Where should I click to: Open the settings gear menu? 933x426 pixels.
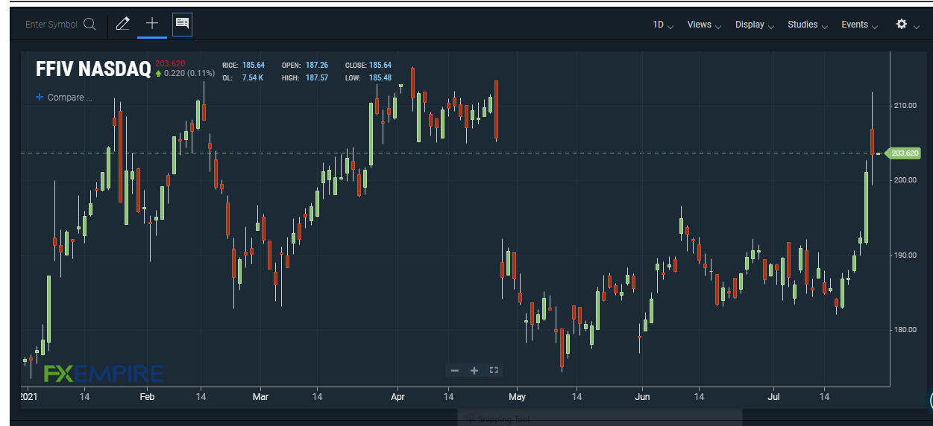(x=901, y=24)
